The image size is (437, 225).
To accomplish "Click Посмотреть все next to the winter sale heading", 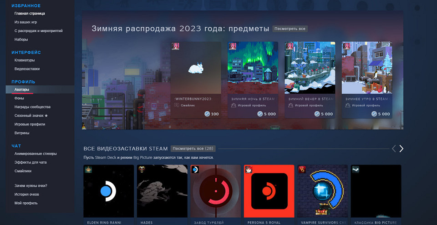I will [290, 29].
